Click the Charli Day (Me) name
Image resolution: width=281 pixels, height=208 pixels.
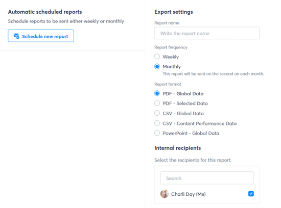tap(189, 194)
